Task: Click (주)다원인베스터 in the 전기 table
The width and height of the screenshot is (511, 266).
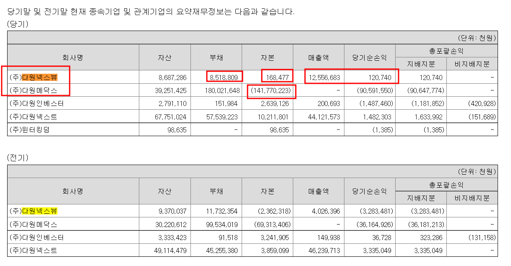Action: click(36, 238)
